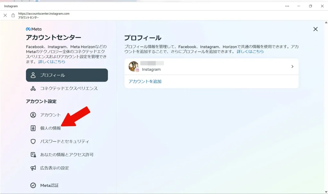The width and height of the screenshot is (328, 194).
Task: Click the アカウントセンター heading
Action: (x=53, y=38)
